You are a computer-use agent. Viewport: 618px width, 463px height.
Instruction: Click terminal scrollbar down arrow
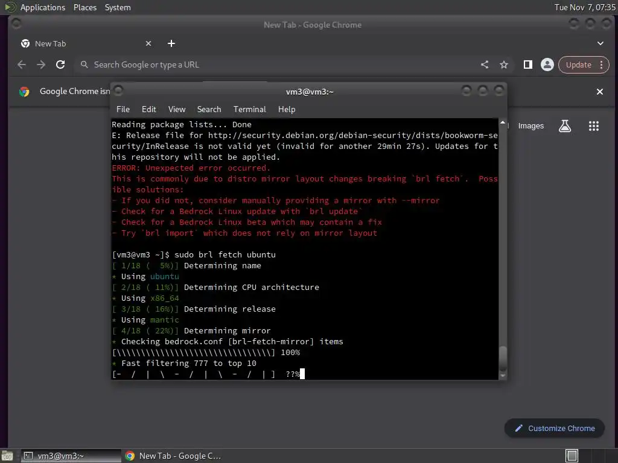[x=503, y=376]
